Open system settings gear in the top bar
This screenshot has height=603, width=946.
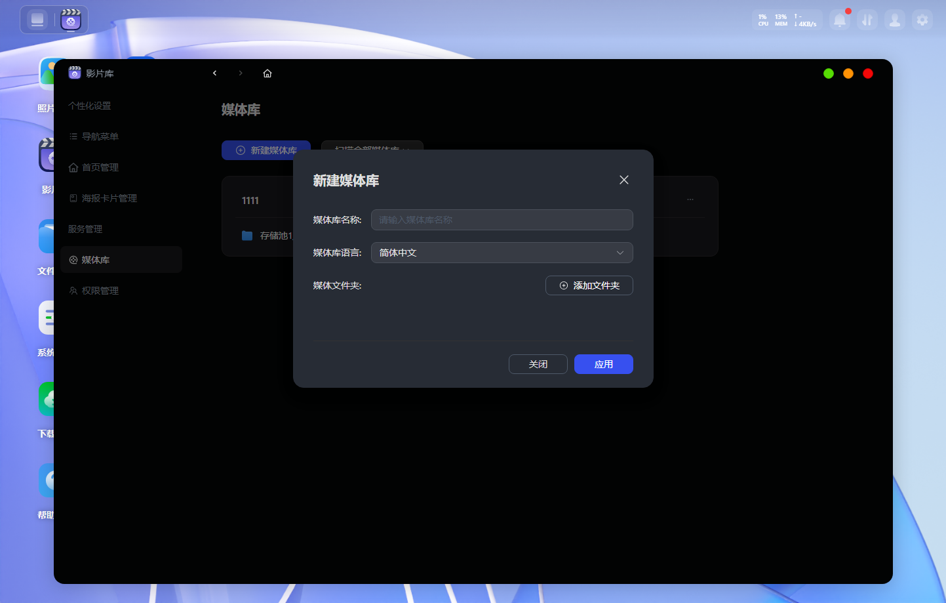(x=922, y=20)
